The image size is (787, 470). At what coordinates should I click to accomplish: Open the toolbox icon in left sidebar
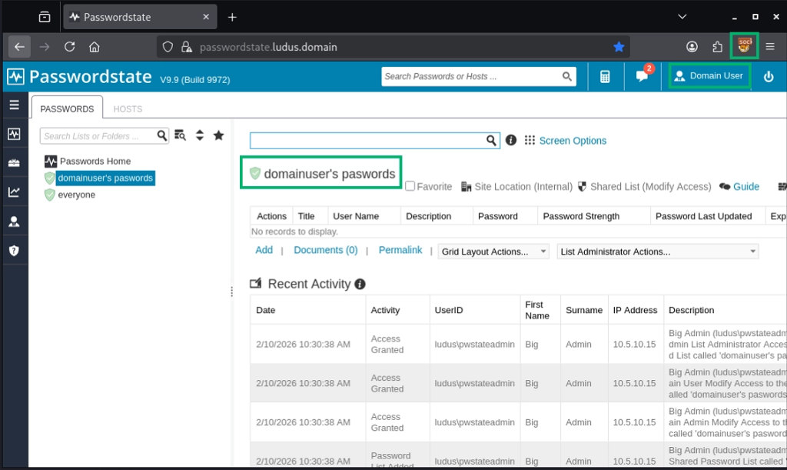pos(14,163)
